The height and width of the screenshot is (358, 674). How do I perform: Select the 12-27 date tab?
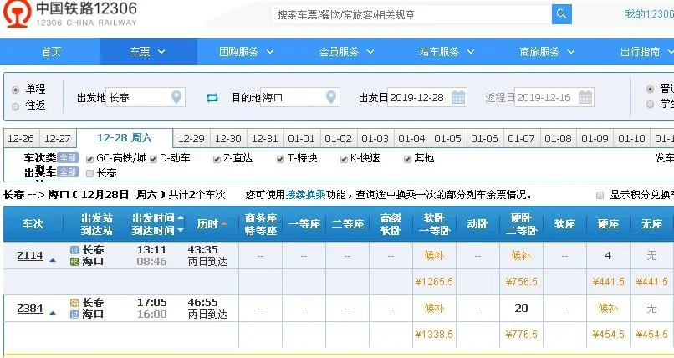(57, 138)
